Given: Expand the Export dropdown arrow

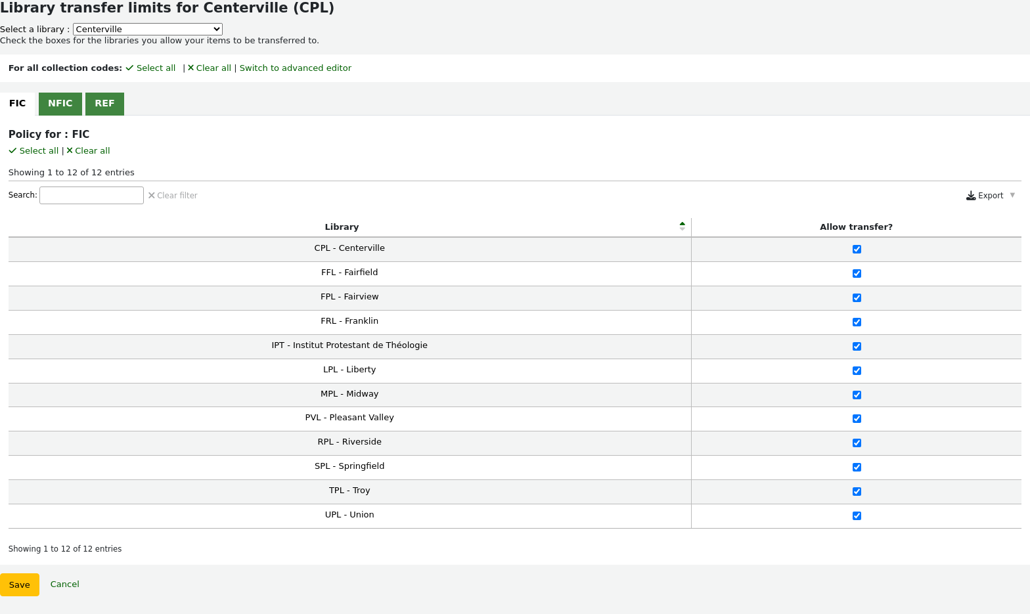Looking at the screenshot, I should (1012, 196).
